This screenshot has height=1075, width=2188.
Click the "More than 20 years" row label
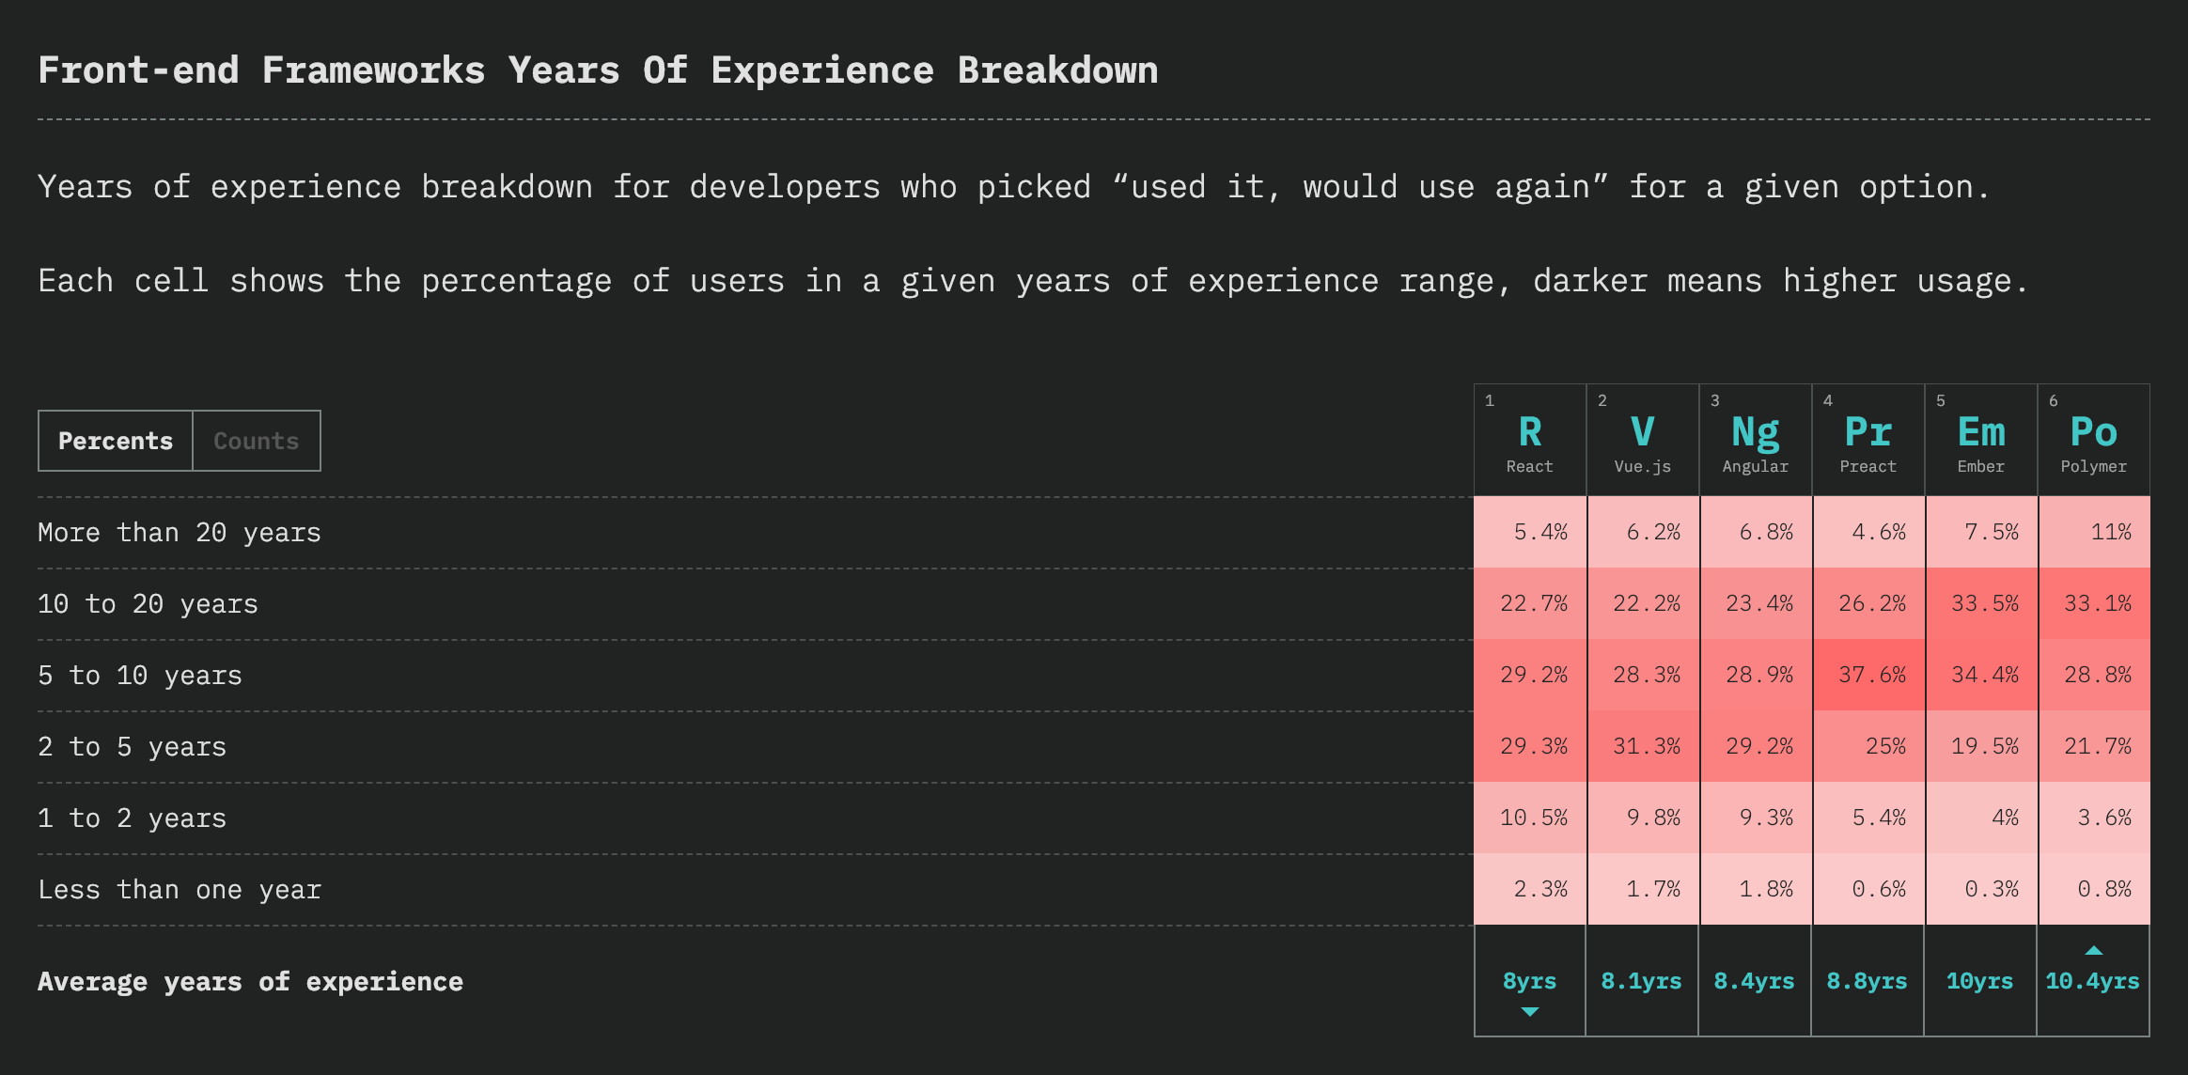pyautogui.click(x=179, y=532)
